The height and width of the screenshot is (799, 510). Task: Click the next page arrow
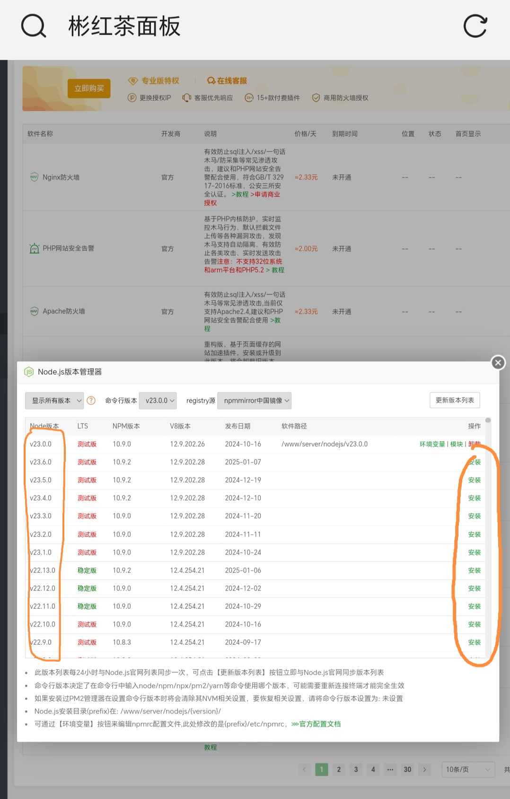(x=424, y=770)
